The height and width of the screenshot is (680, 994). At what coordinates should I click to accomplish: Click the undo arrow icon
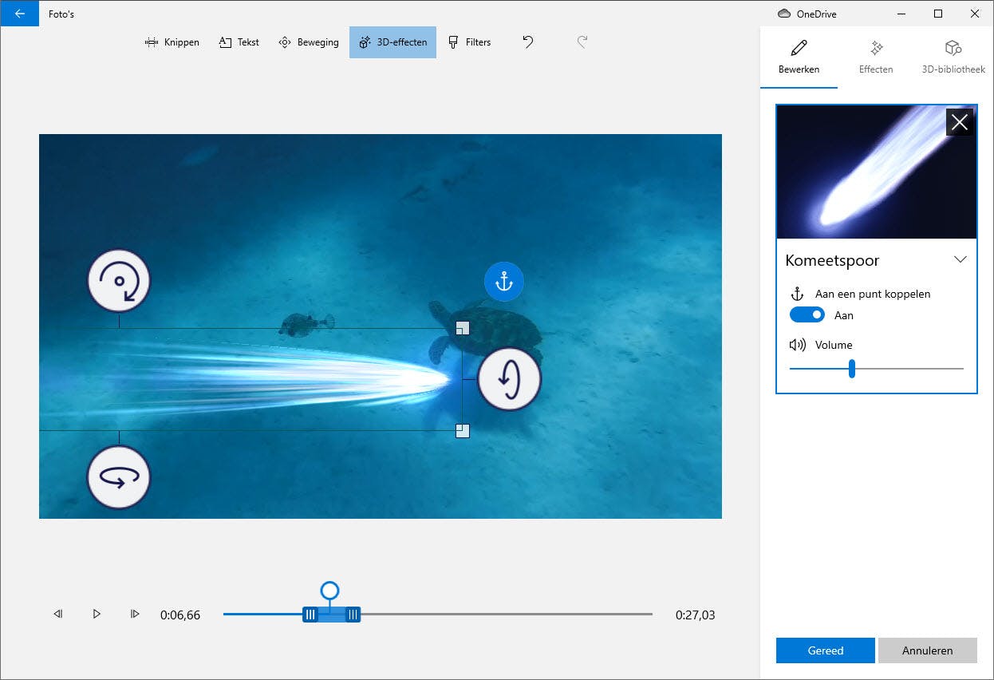527,42
